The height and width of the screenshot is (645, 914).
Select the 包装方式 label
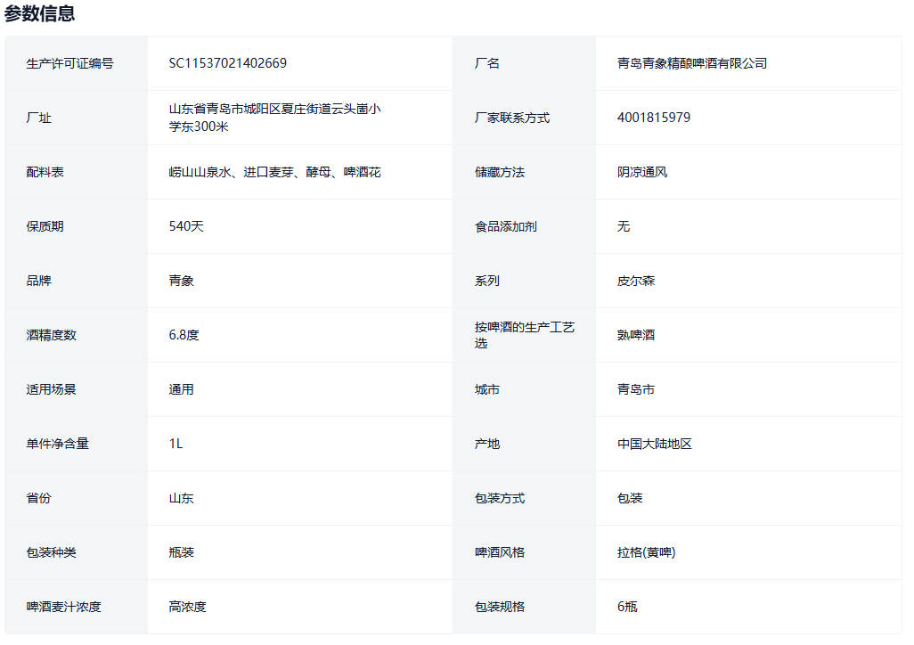(x=500, y=497)
